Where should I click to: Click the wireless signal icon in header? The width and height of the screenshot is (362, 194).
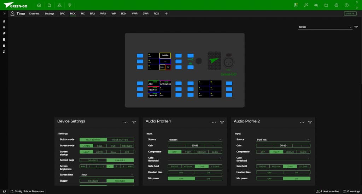[70, 5]
